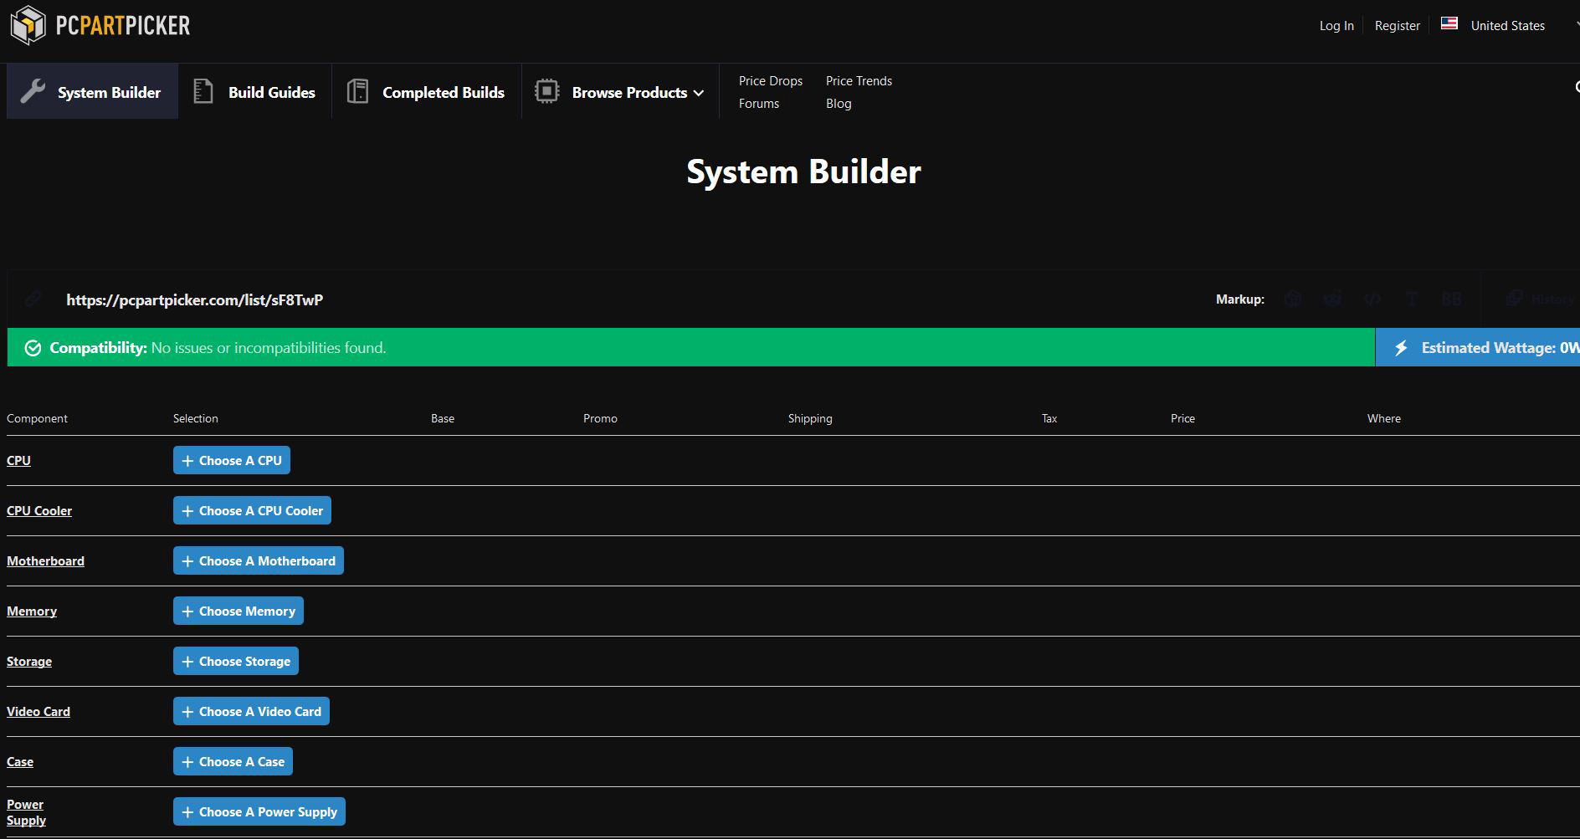Viewport: 1580px width, 839px height.
Task: Click the HTML code markup icon
Action: click(x=1372, y=299)
